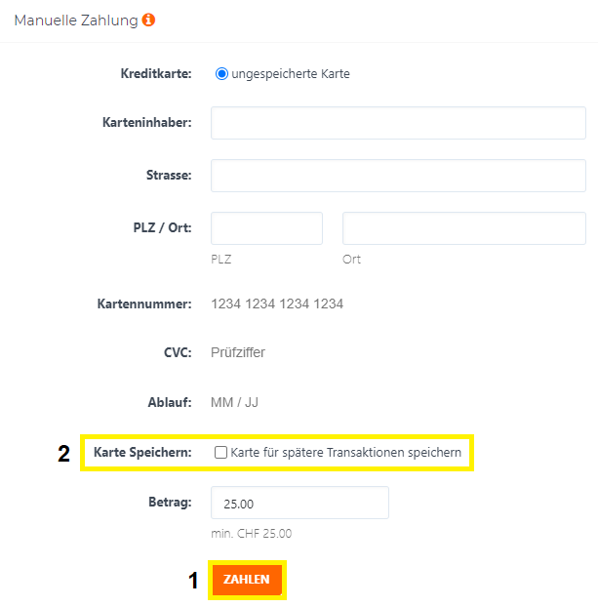
Task: Click the Betrag field showing 25.00
Action: 299,503
